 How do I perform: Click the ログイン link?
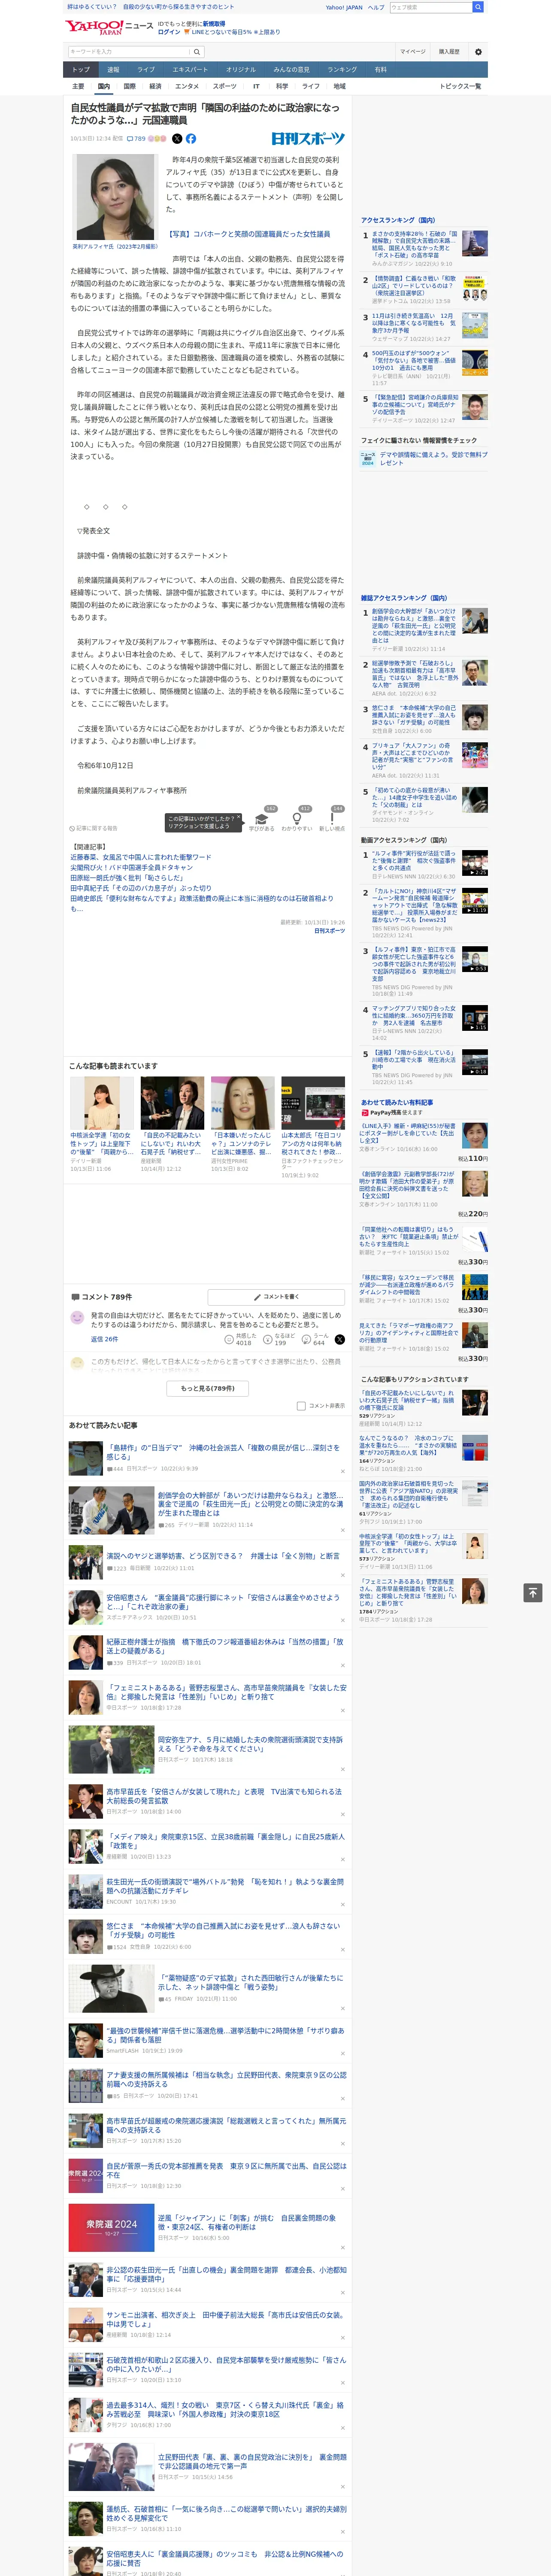pyautogui.click(x=169, y=32)
